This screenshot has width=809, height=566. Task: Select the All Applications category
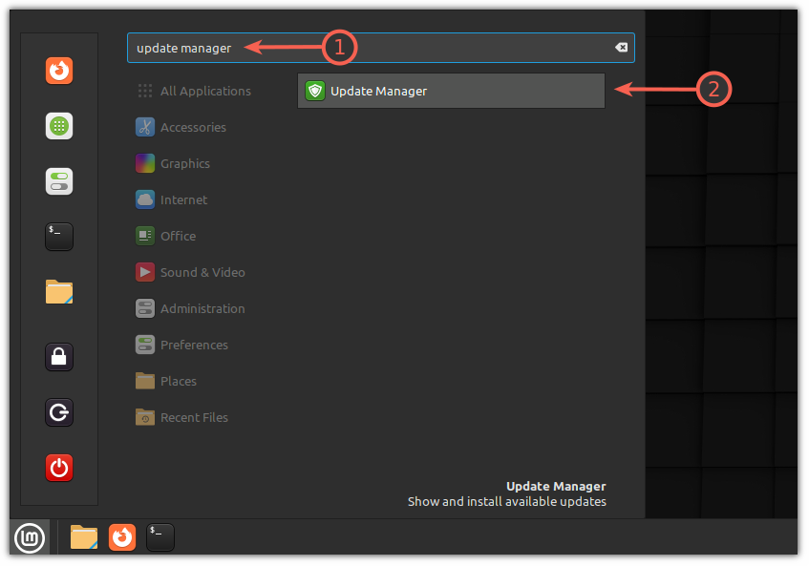[194, 92]
